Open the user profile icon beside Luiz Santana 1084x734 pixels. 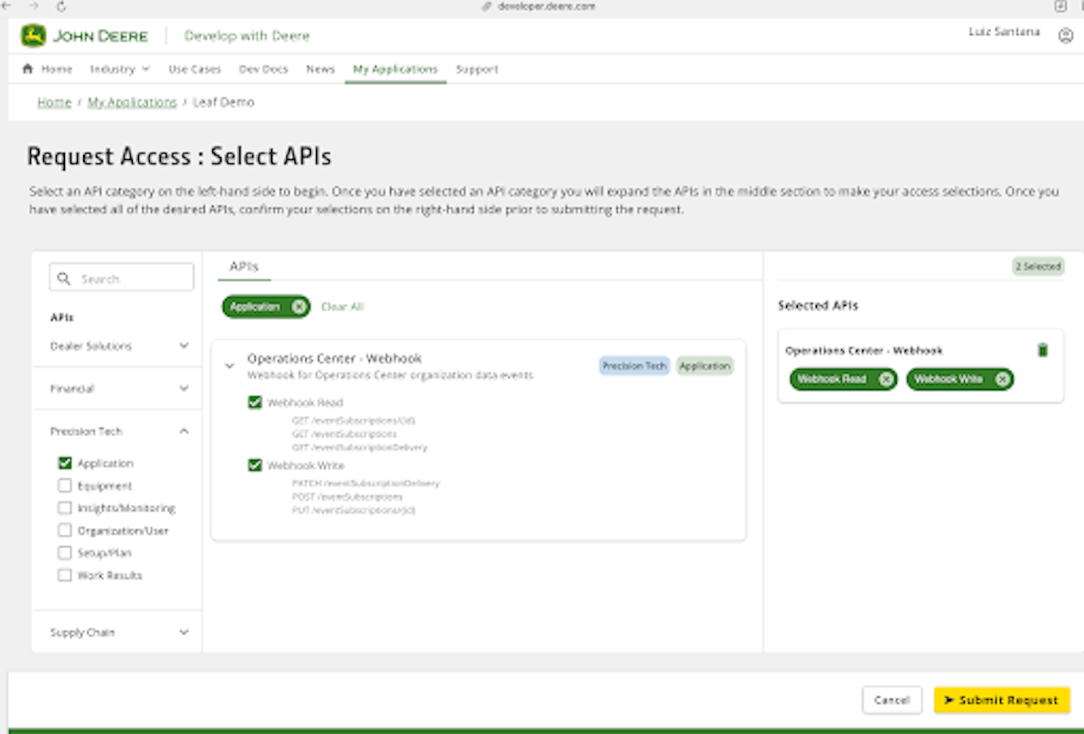(1066, 35)
